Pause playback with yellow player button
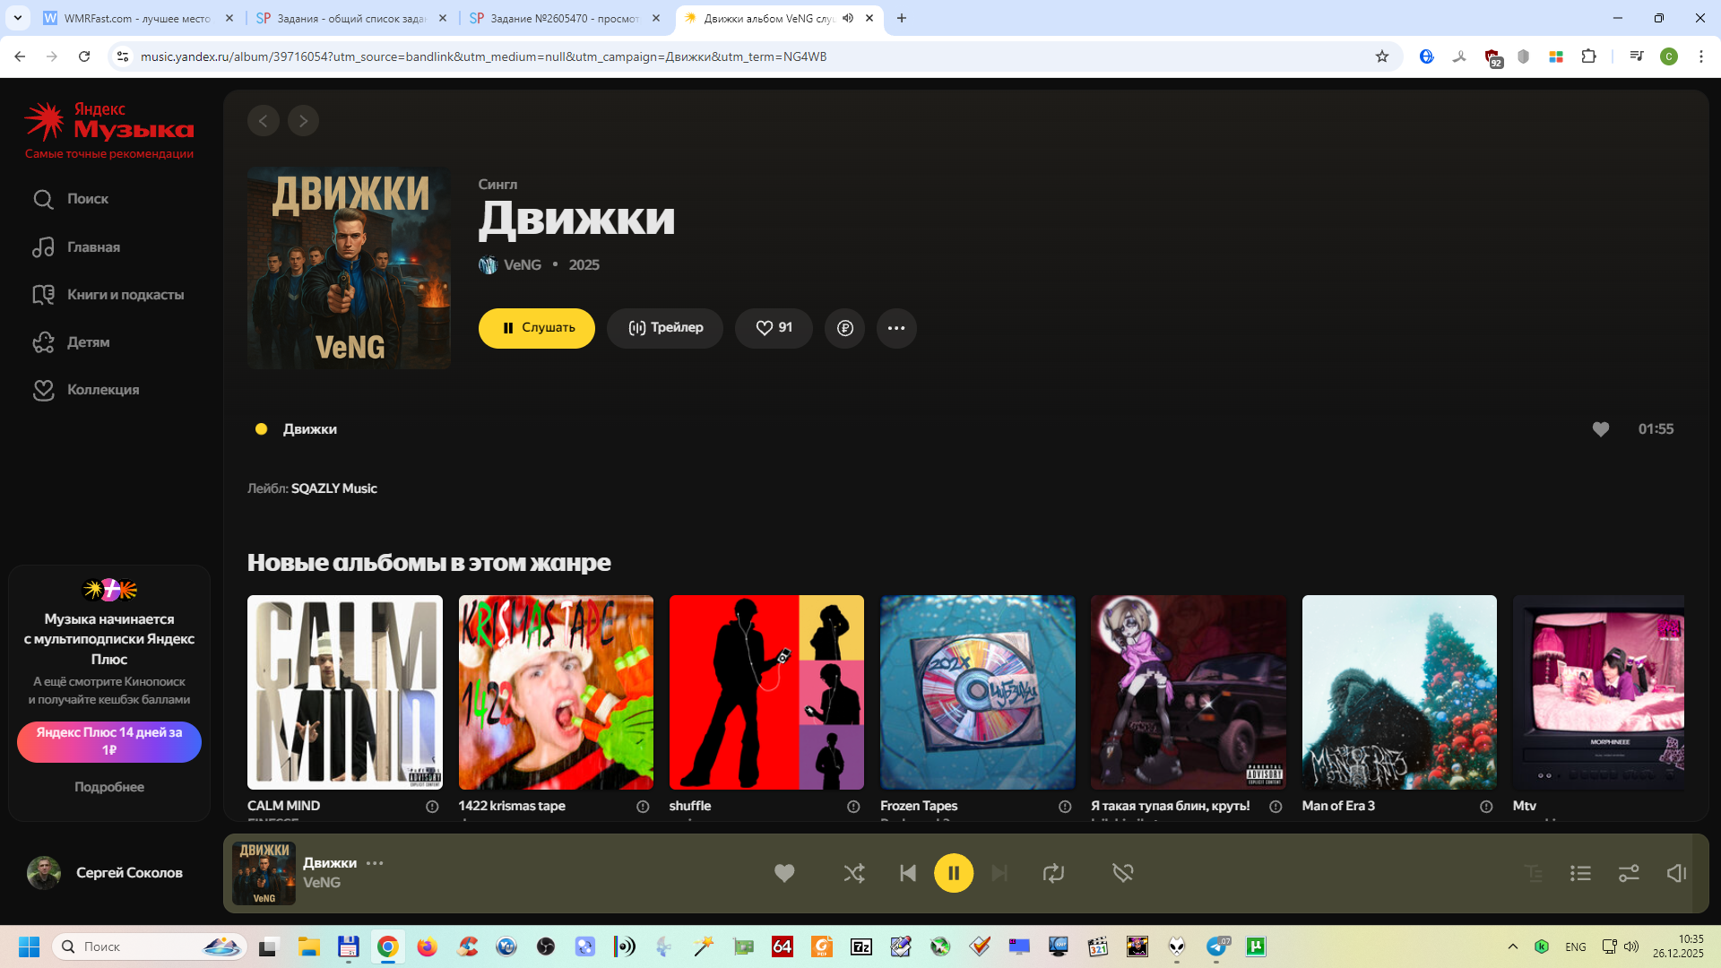The image size is (1721, 968). pos(953,873)
